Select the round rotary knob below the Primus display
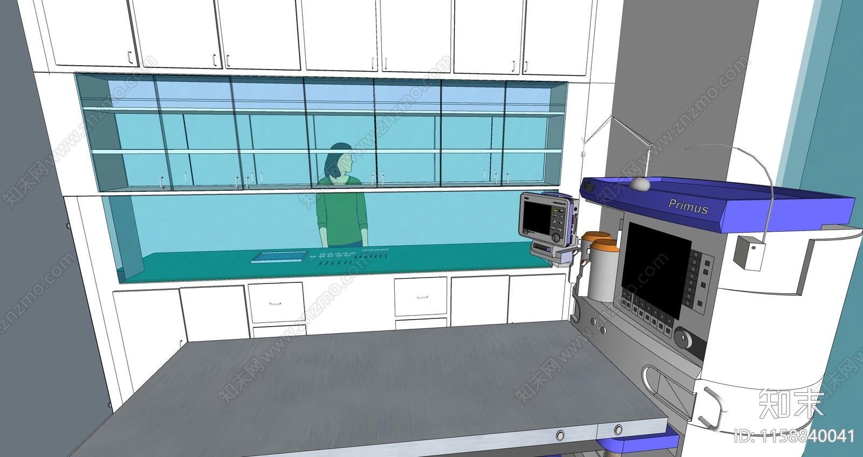This screenshot has height=457, width=863. click(684, 339)
